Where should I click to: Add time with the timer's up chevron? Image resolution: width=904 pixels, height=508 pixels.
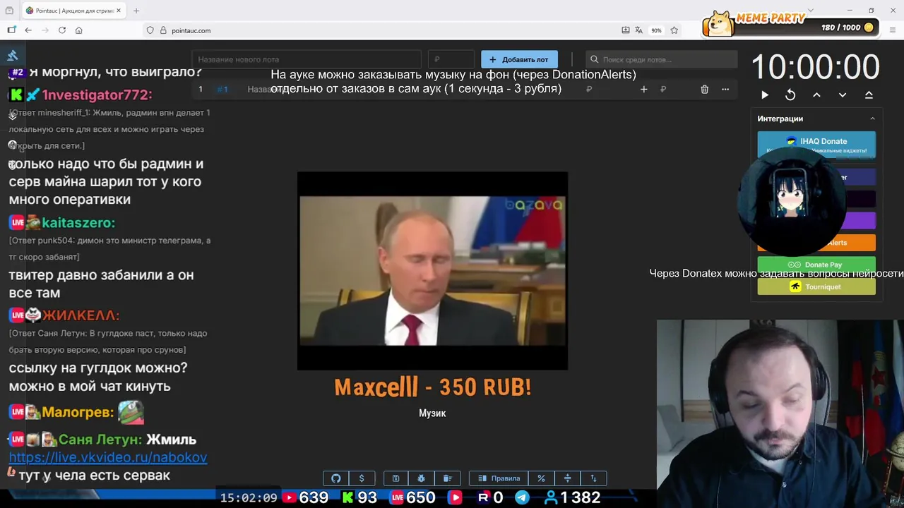(x=816, y=95)
